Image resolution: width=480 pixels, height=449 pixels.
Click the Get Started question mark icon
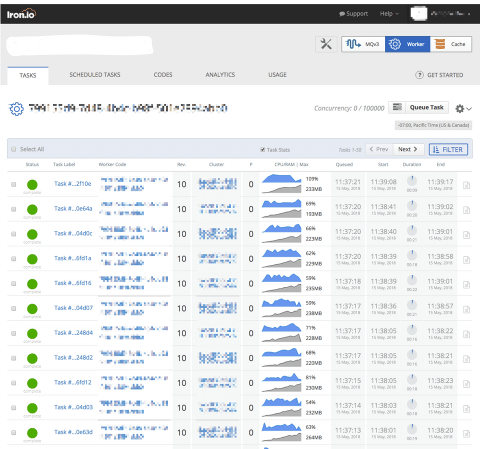419,75
